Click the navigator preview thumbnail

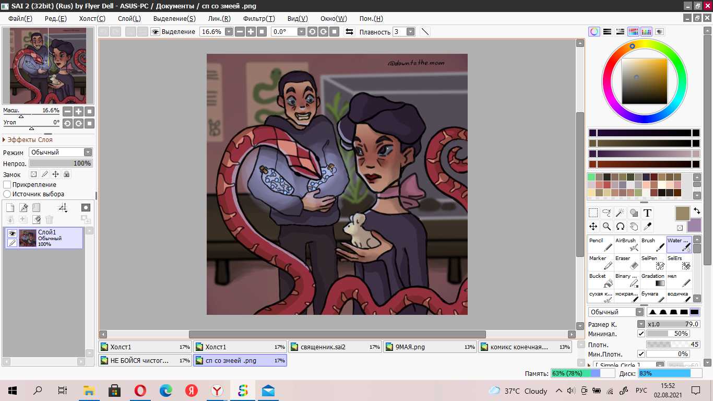(x=48, y=66)
